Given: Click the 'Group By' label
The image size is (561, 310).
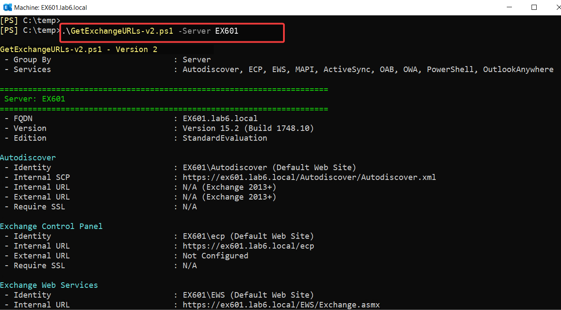Looking at the screenshot, I should 32,60.
